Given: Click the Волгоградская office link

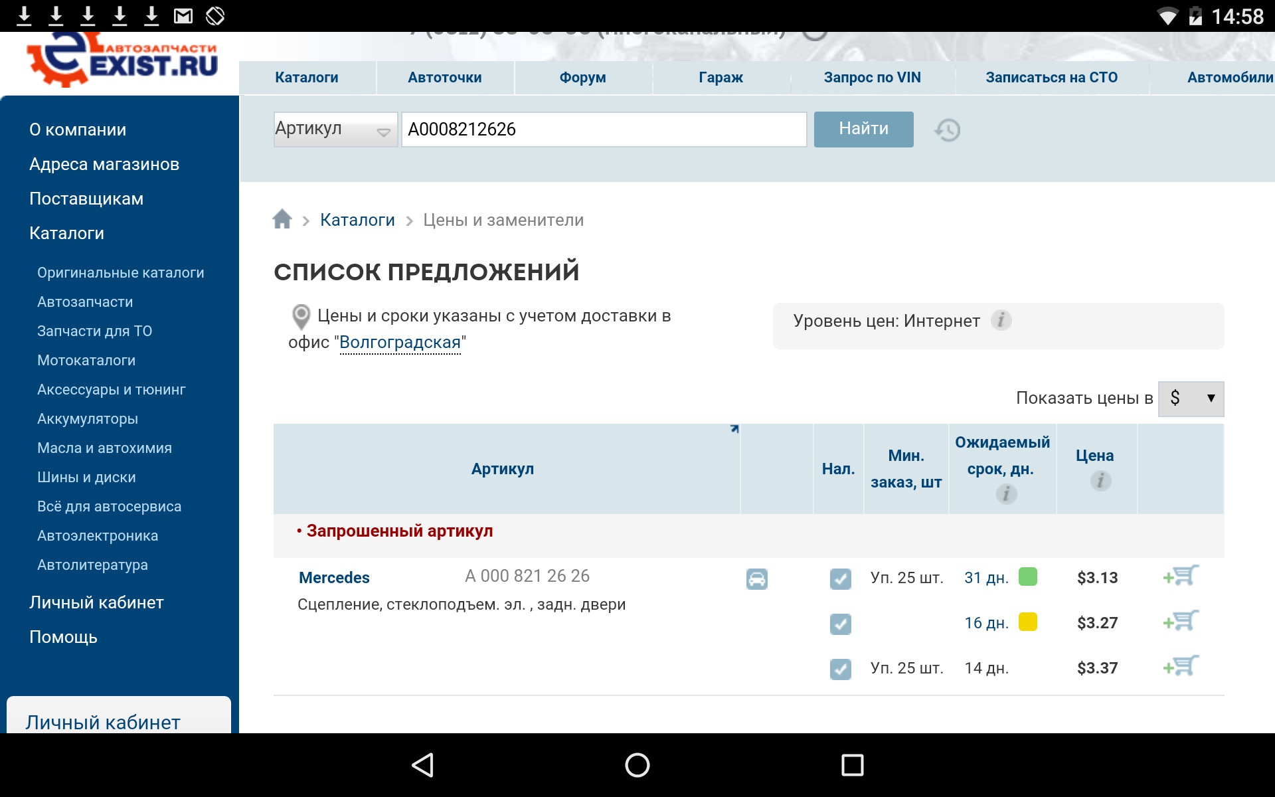Looking at the screenshot, I should tap(400, 343).
